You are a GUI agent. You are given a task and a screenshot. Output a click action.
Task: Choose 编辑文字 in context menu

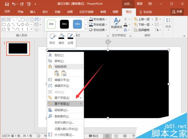(x=65, y=80)
